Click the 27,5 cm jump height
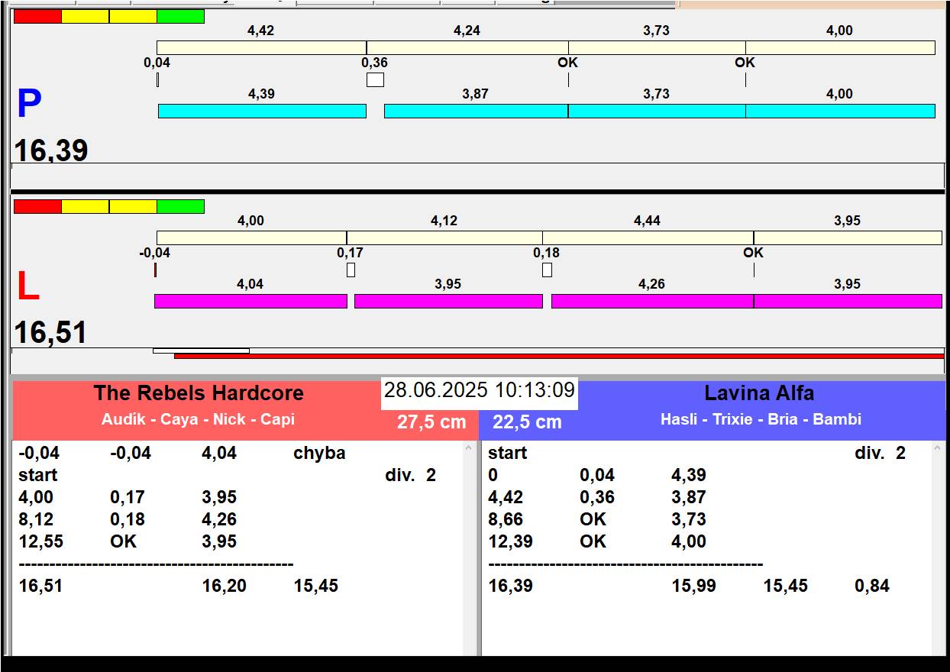Image resolution: width=950 pixels, height=672 pixels. tap(431, 422)
